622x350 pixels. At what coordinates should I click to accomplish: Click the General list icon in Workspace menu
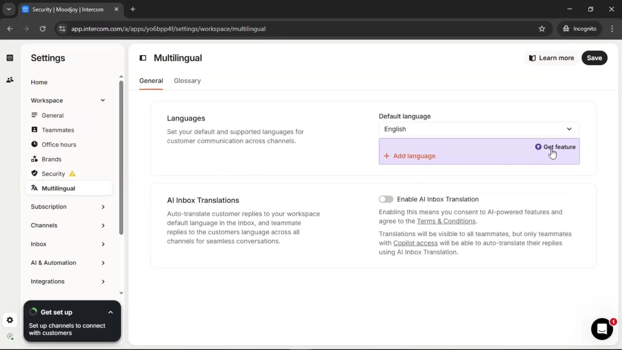pyautogui.click(x=34, y=115)
